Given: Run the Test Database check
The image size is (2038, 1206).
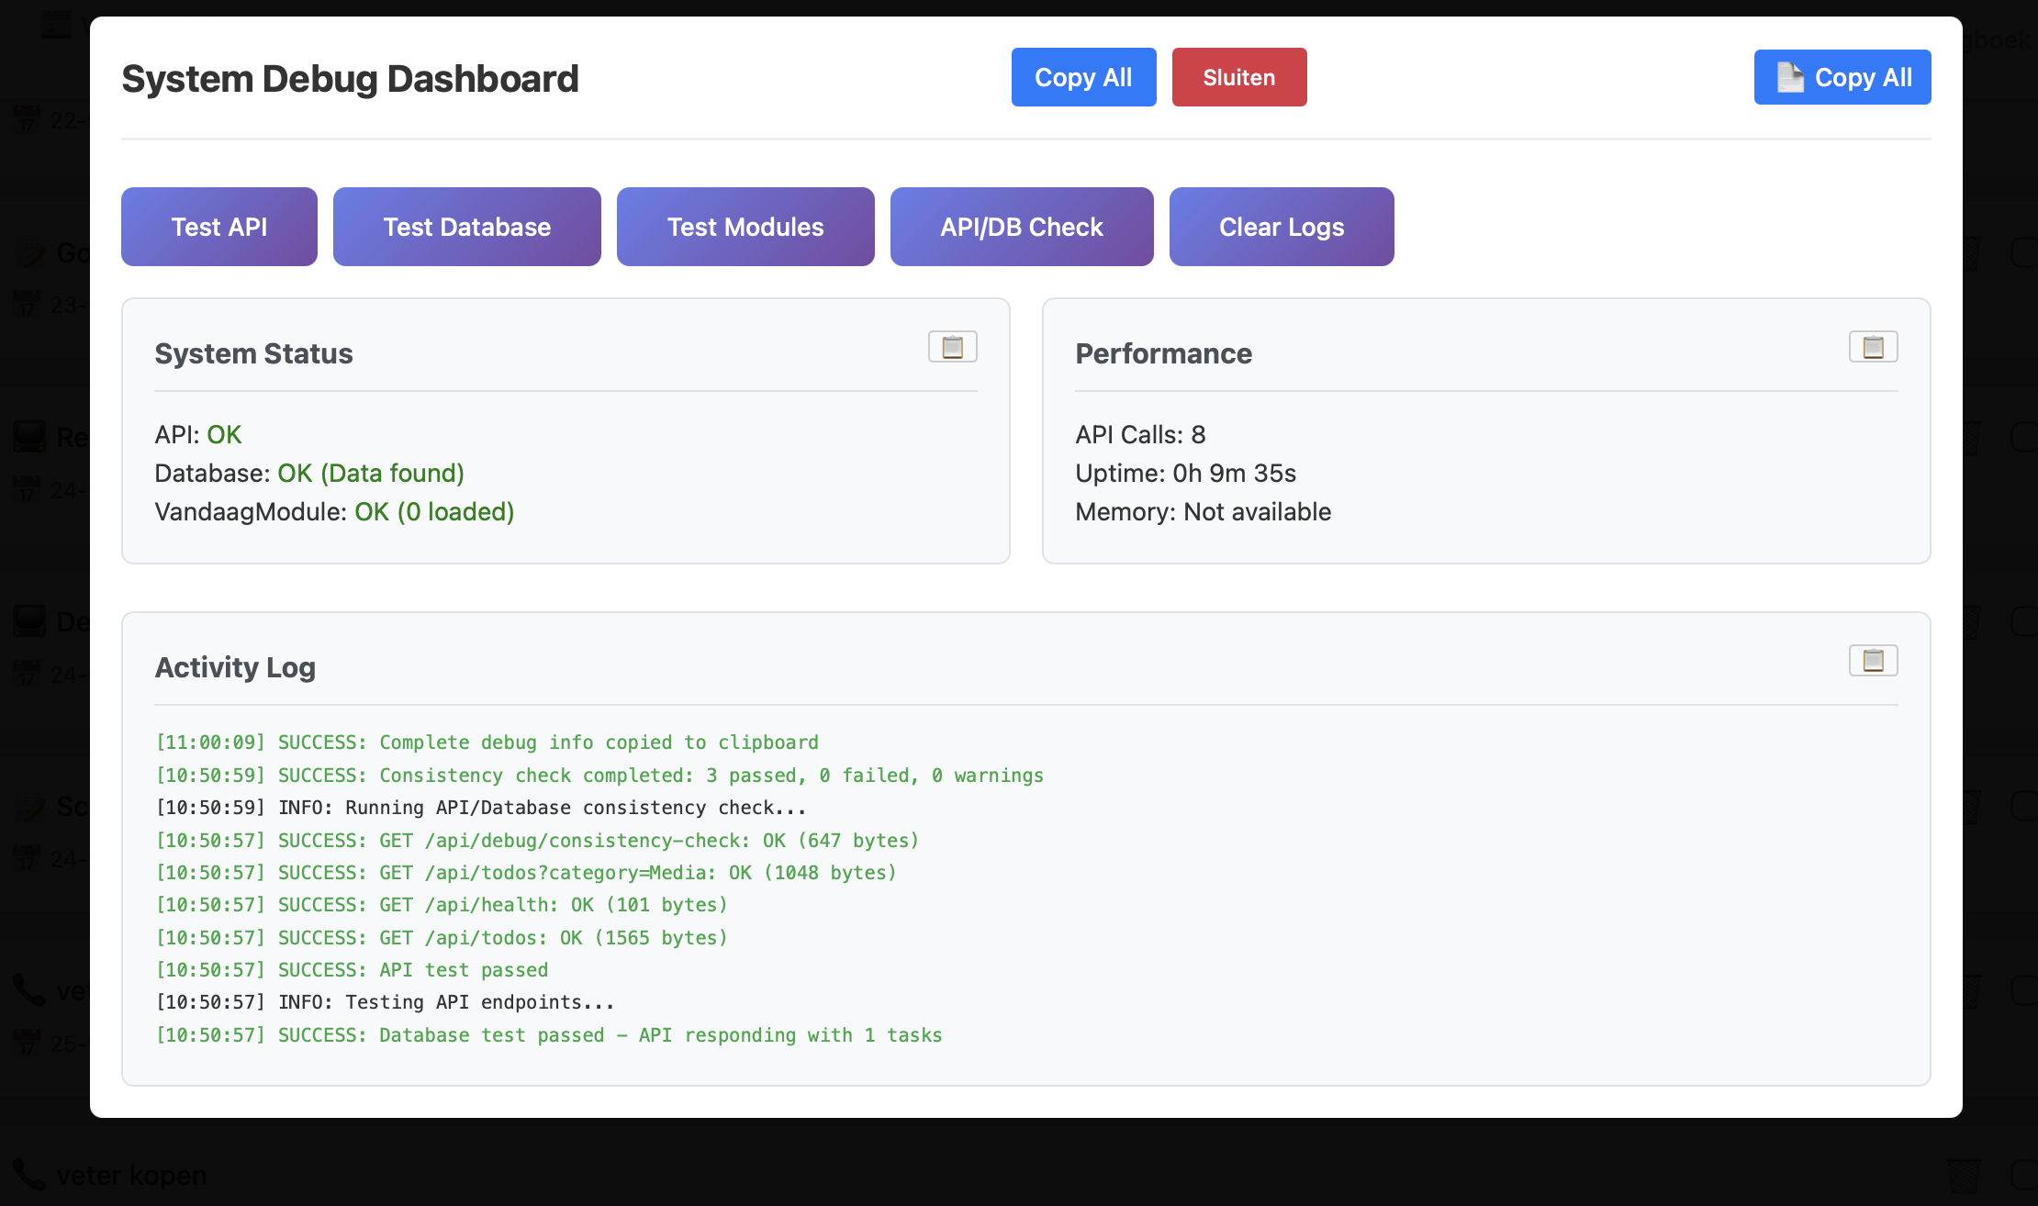Looking at the screenshot, I should (466, 227).
